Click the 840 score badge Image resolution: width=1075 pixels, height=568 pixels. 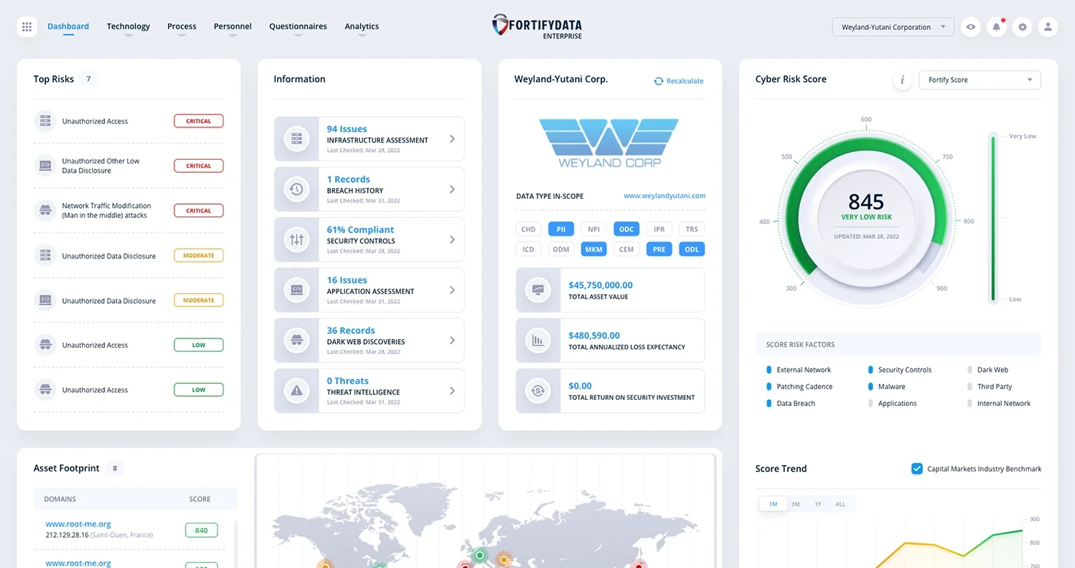(201, 530)
